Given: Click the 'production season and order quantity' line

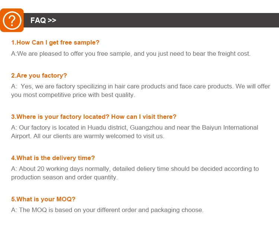Looking at the screenshot, I should [x=64, y=177].
